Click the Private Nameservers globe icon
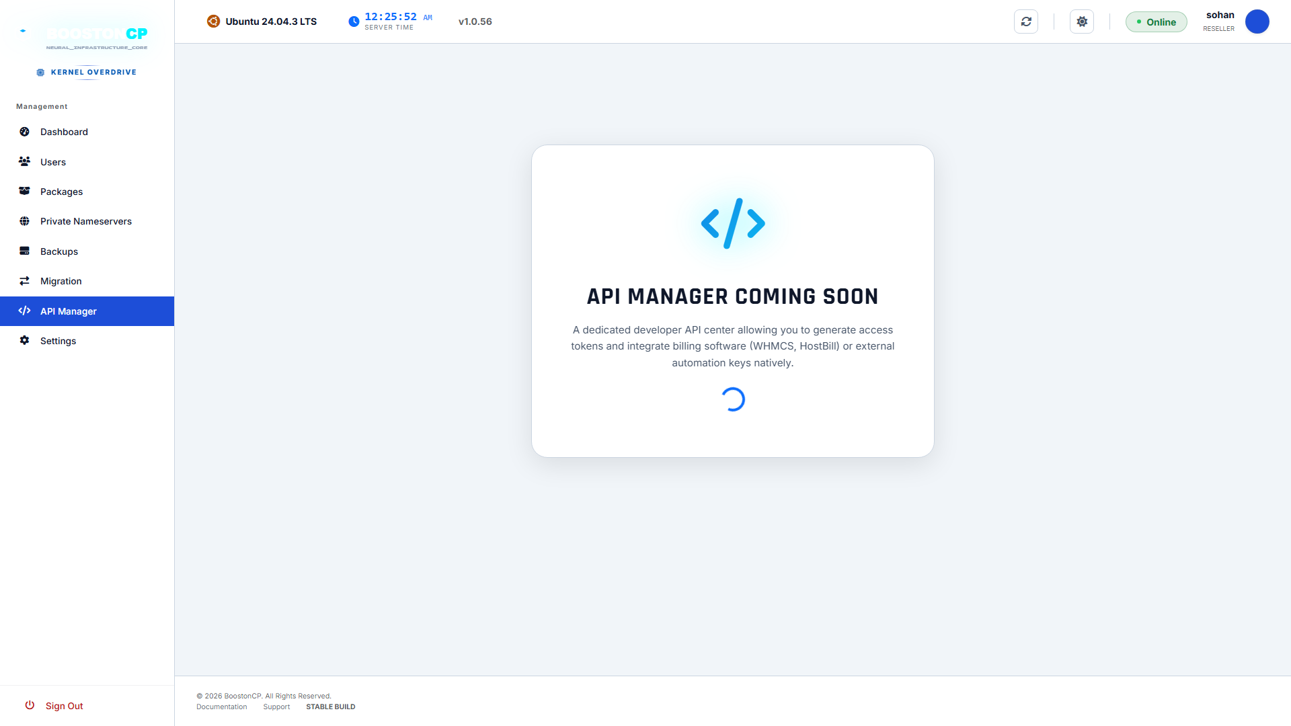Image resolution: width=1291 pixels, height=726 pixels. [25, 221]
